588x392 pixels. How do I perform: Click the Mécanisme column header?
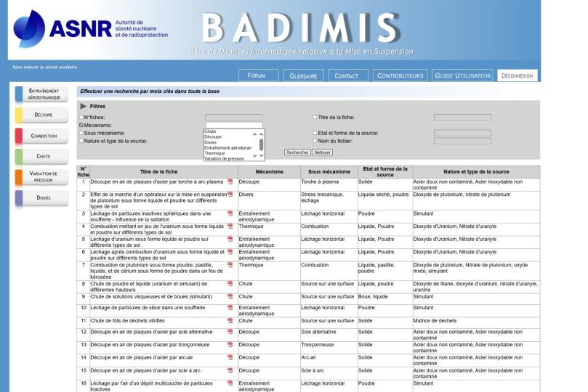[269, 171]
